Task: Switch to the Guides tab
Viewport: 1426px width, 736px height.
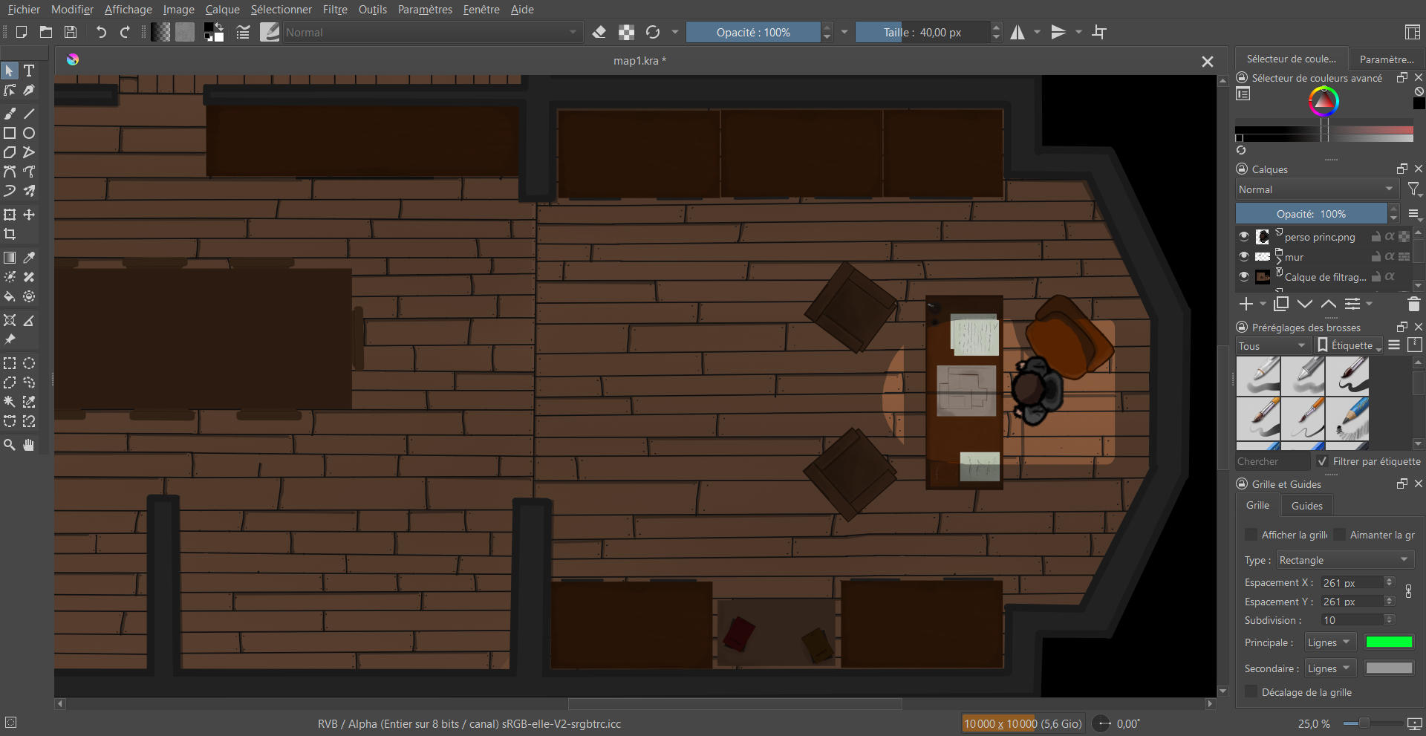Action: tap(1306, 506)
